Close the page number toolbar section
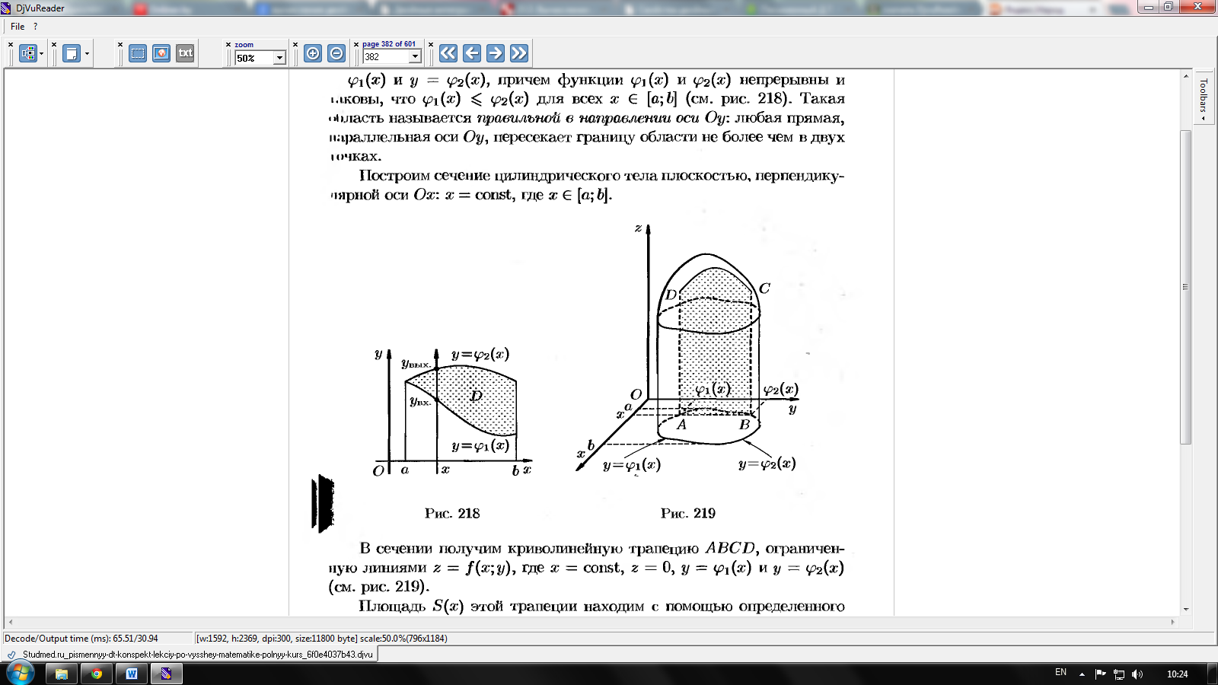Image resolution: width=1218 pixels, height=685 pixels. click(x=356, y=44)
